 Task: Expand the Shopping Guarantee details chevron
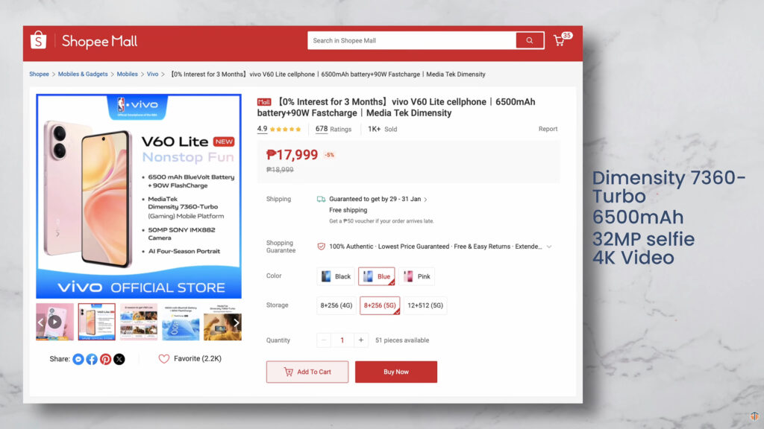(549, 247)
